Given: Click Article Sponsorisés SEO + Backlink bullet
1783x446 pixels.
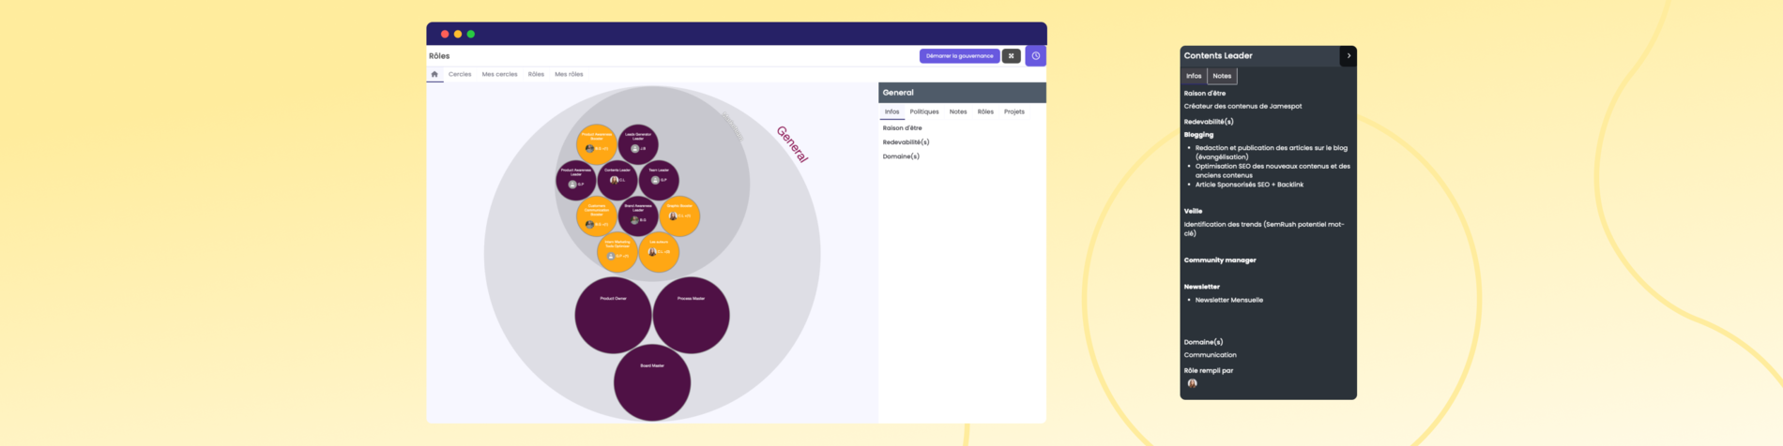Looking at the screenshot, I should [1249, 185].
